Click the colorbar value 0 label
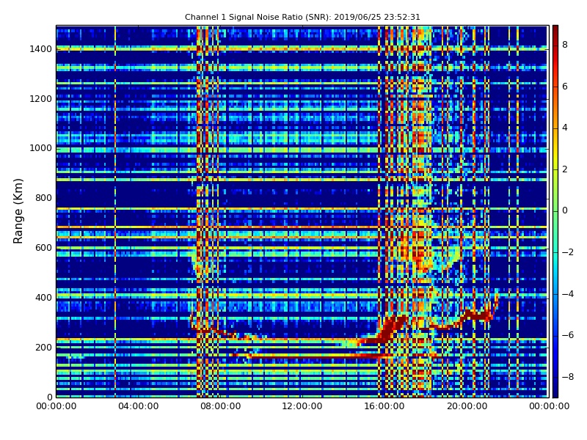The height and width of the screenshot is (440, 587). [565, 210]
